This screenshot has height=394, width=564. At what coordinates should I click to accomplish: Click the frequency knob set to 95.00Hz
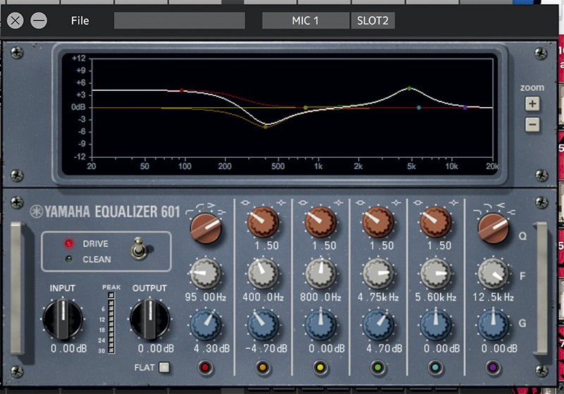pos(205,273)
